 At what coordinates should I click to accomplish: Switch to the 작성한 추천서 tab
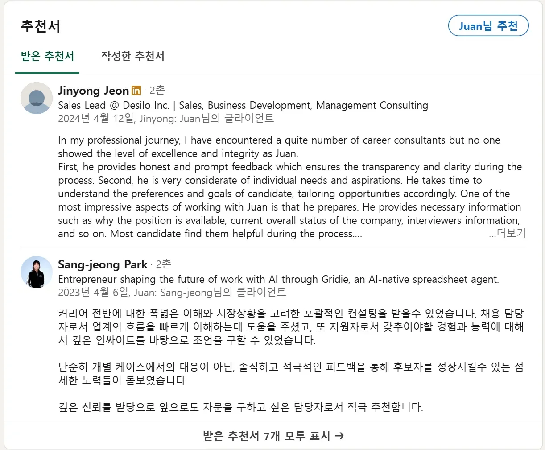click(133, 56)
